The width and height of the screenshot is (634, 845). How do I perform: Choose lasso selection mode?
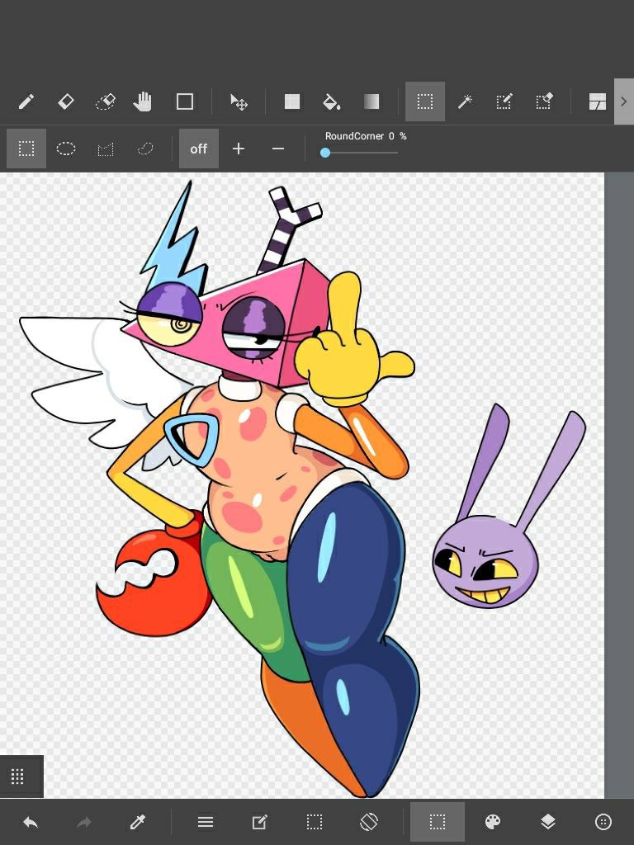coord(145,149)
